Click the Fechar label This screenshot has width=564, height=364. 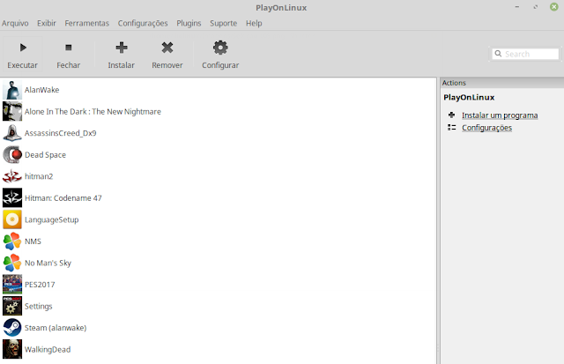tap(69, 65)
